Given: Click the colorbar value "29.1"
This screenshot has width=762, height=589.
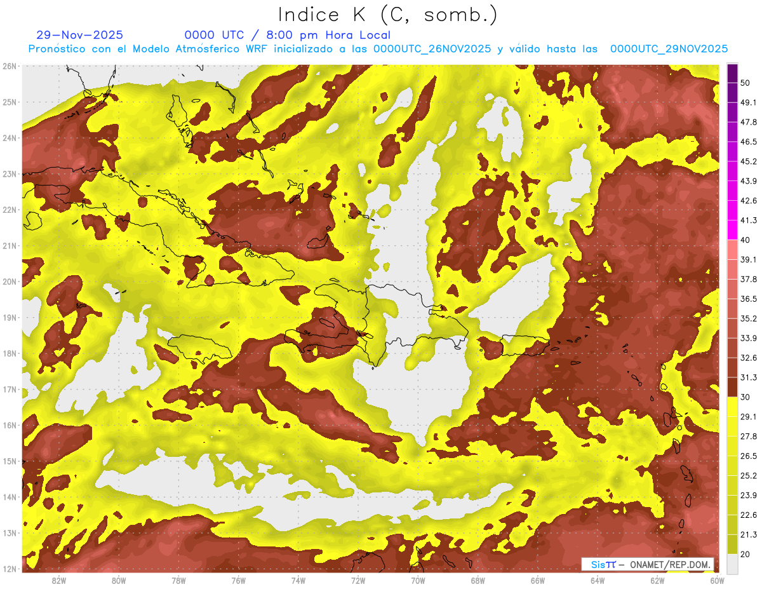Looking at the screenshot, I should point(749,417).
